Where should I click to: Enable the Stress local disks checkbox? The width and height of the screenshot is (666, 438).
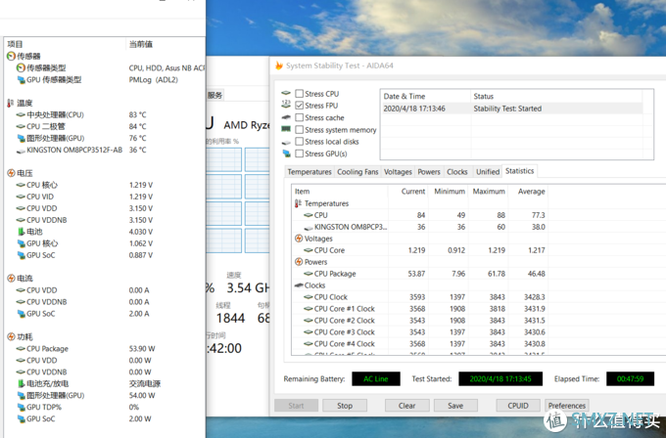point(300,142)
